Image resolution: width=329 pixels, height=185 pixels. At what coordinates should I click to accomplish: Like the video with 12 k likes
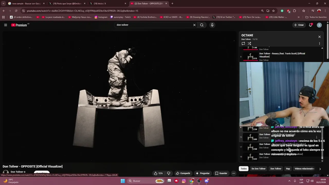[x=158, y=173]
